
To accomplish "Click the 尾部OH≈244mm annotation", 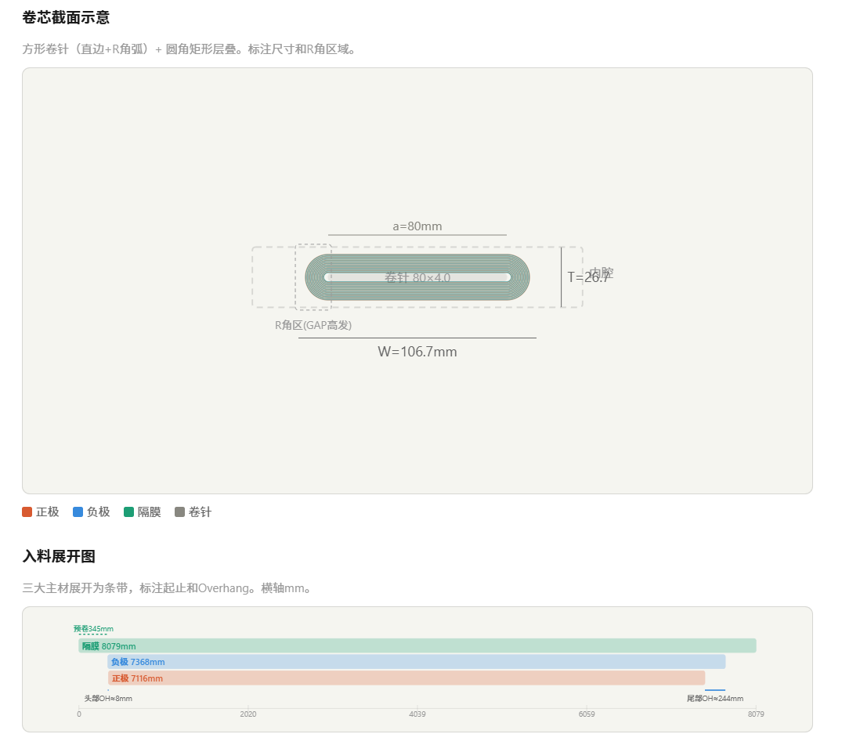I will 715,698.
